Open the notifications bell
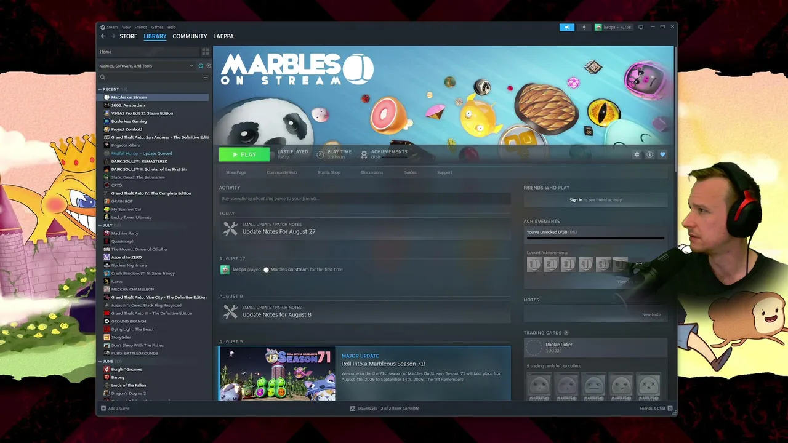Image resolution: width=788 pixels, height=443 pixels. pos(584,27)
